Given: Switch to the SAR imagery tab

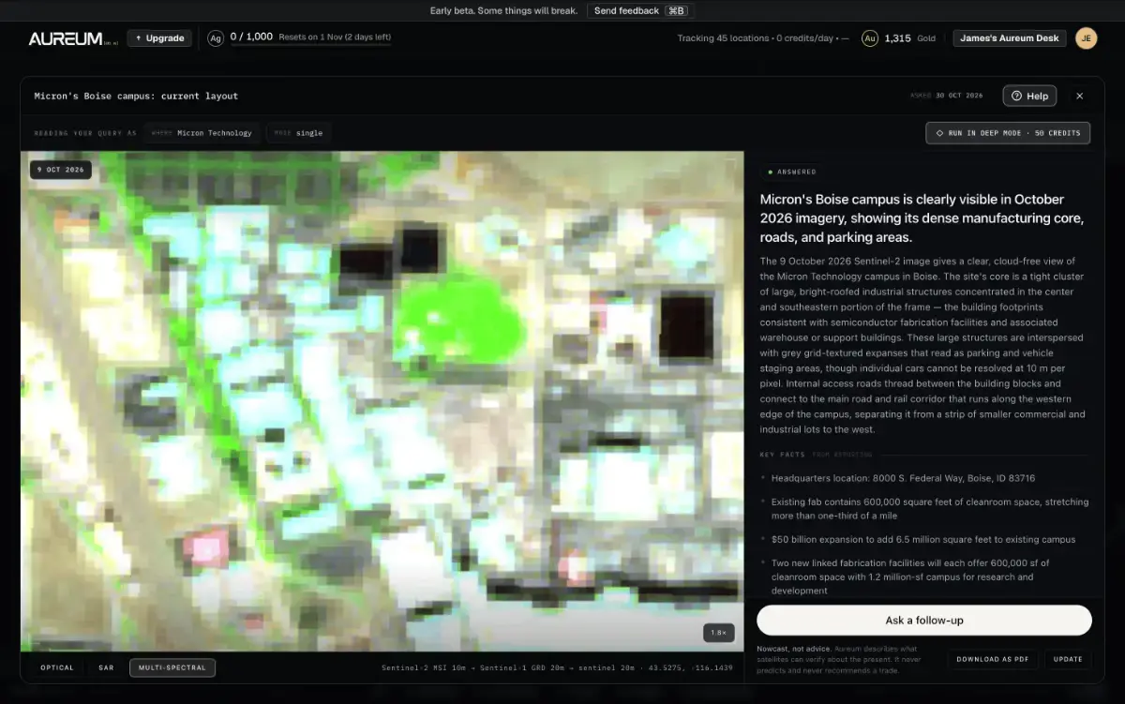Looking at the screenshot, I should pos(106,667).
